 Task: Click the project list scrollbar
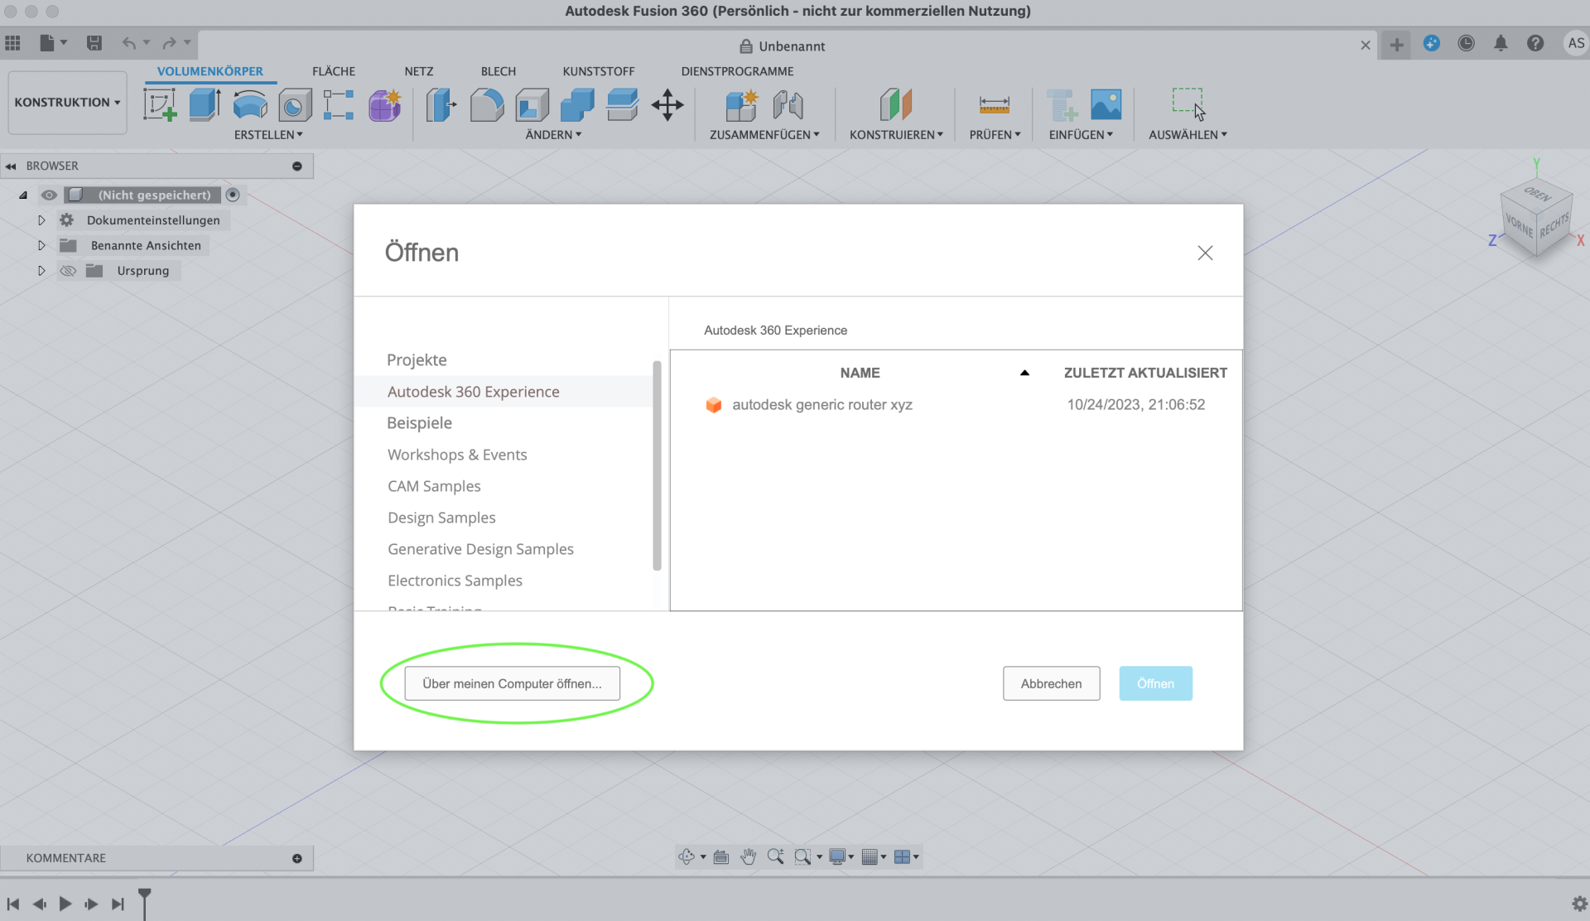coord(657,465)
